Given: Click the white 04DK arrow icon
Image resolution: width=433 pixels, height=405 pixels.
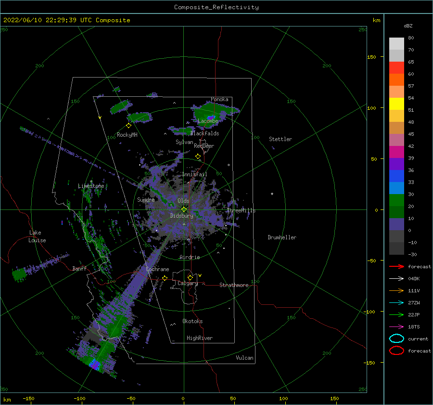Looking at the screenshot, I should click(x=396, y=279).
